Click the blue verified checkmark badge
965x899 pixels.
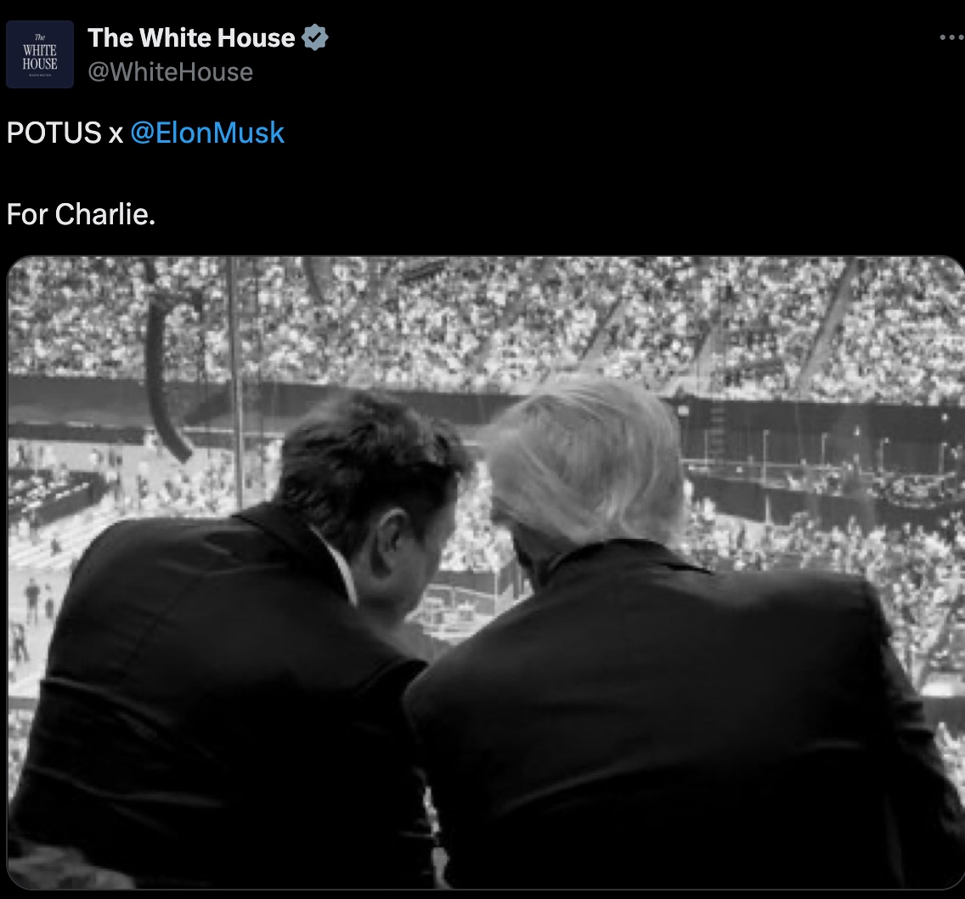click(315, 38)
